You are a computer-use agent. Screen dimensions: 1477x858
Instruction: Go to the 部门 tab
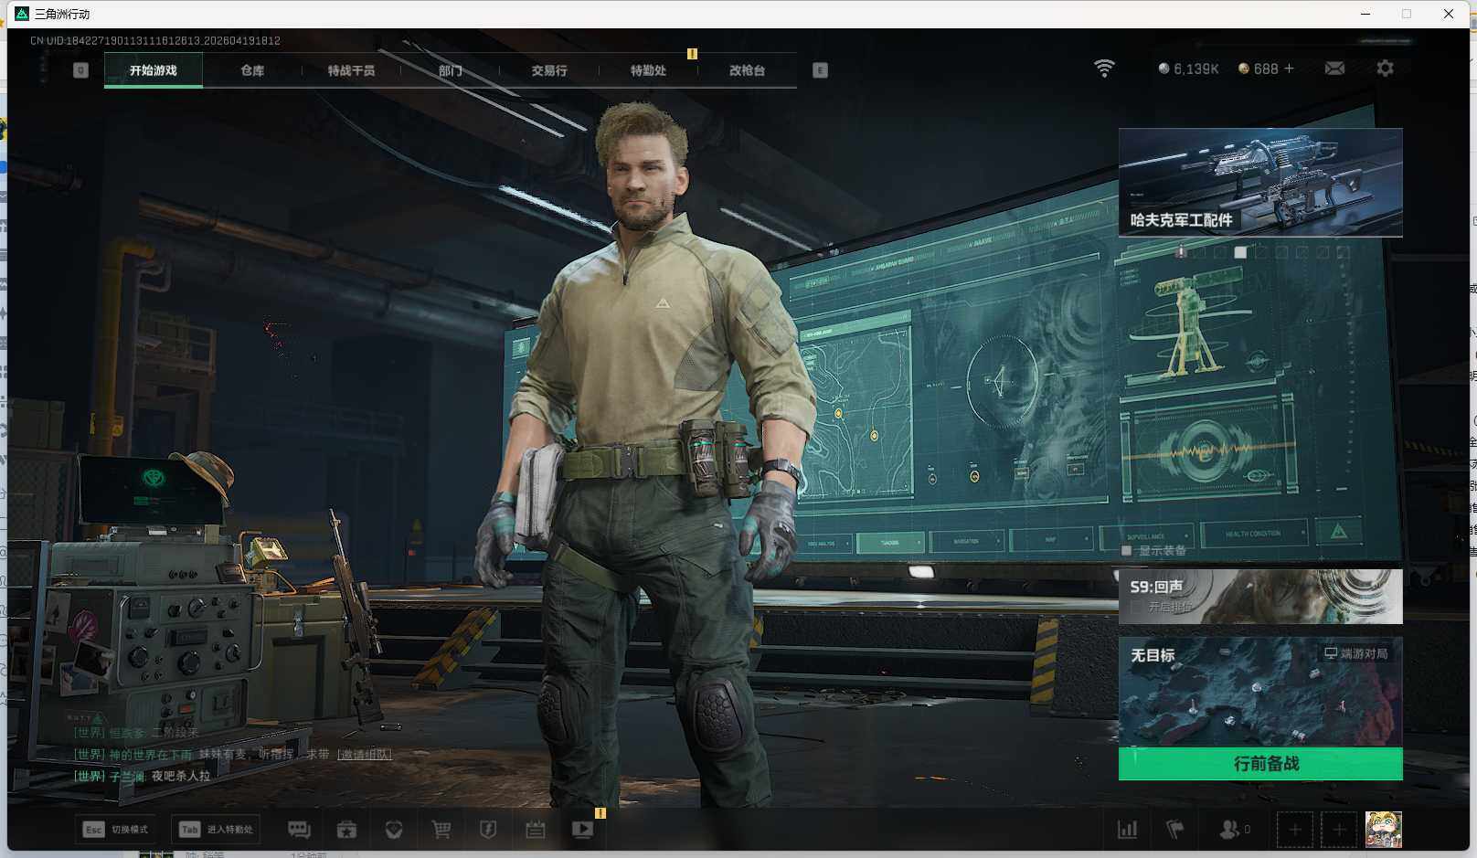coord(450,70)
